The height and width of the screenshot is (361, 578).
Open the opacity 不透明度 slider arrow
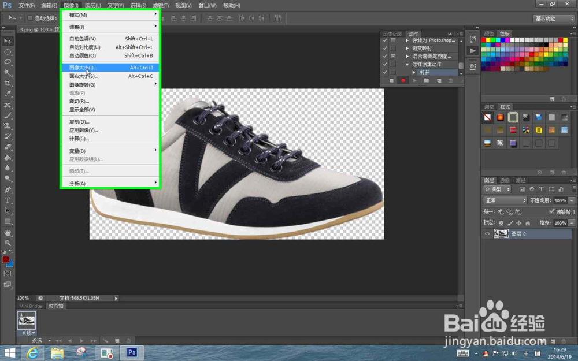[572, 200]
